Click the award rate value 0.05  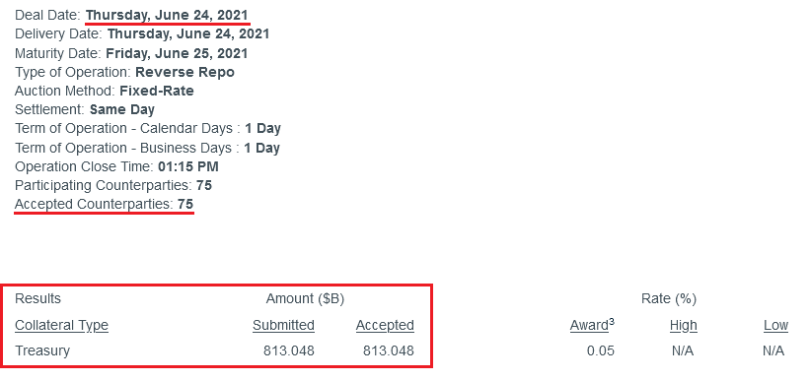coord(601,351)
